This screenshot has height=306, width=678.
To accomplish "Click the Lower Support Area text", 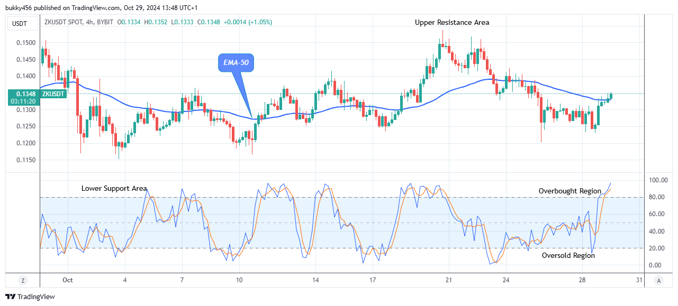I will pyautogui.click(x=114, y=188).
